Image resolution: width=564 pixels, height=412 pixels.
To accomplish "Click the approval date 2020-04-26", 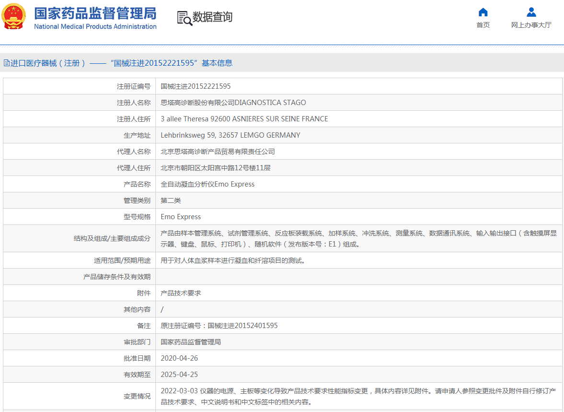I will [x=179, y=358].
